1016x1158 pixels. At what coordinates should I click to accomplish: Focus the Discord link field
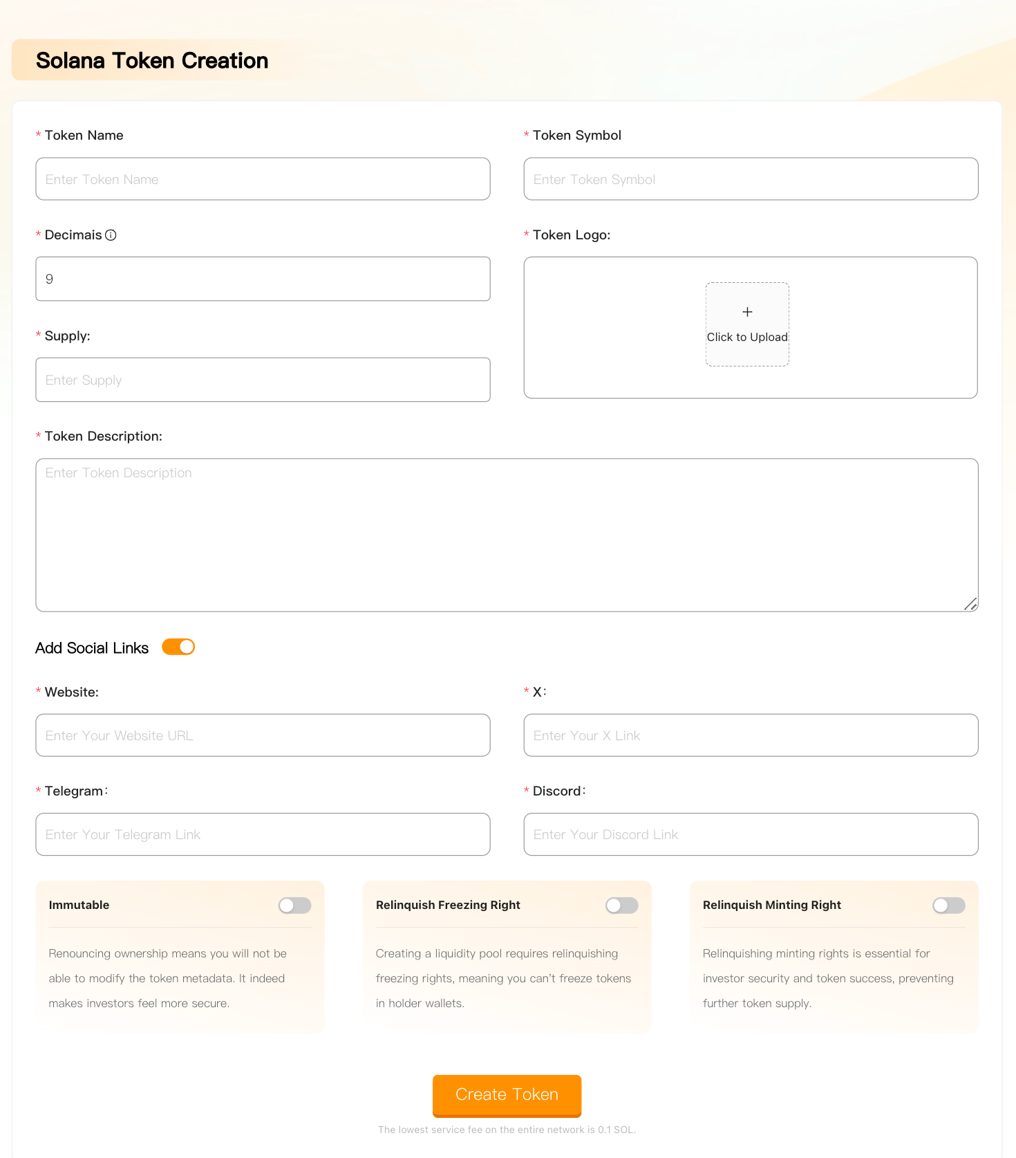point(751,834)
